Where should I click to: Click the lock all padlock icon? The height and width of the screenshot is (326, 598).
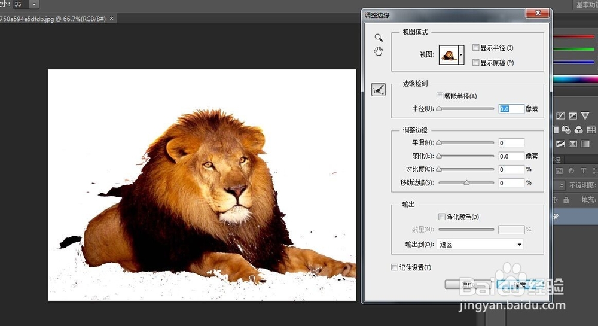[x=566, y=200]
